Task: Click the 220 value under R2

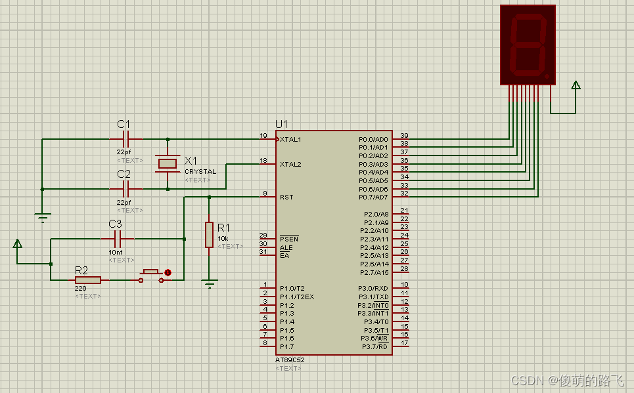Action: click(80, 289)
